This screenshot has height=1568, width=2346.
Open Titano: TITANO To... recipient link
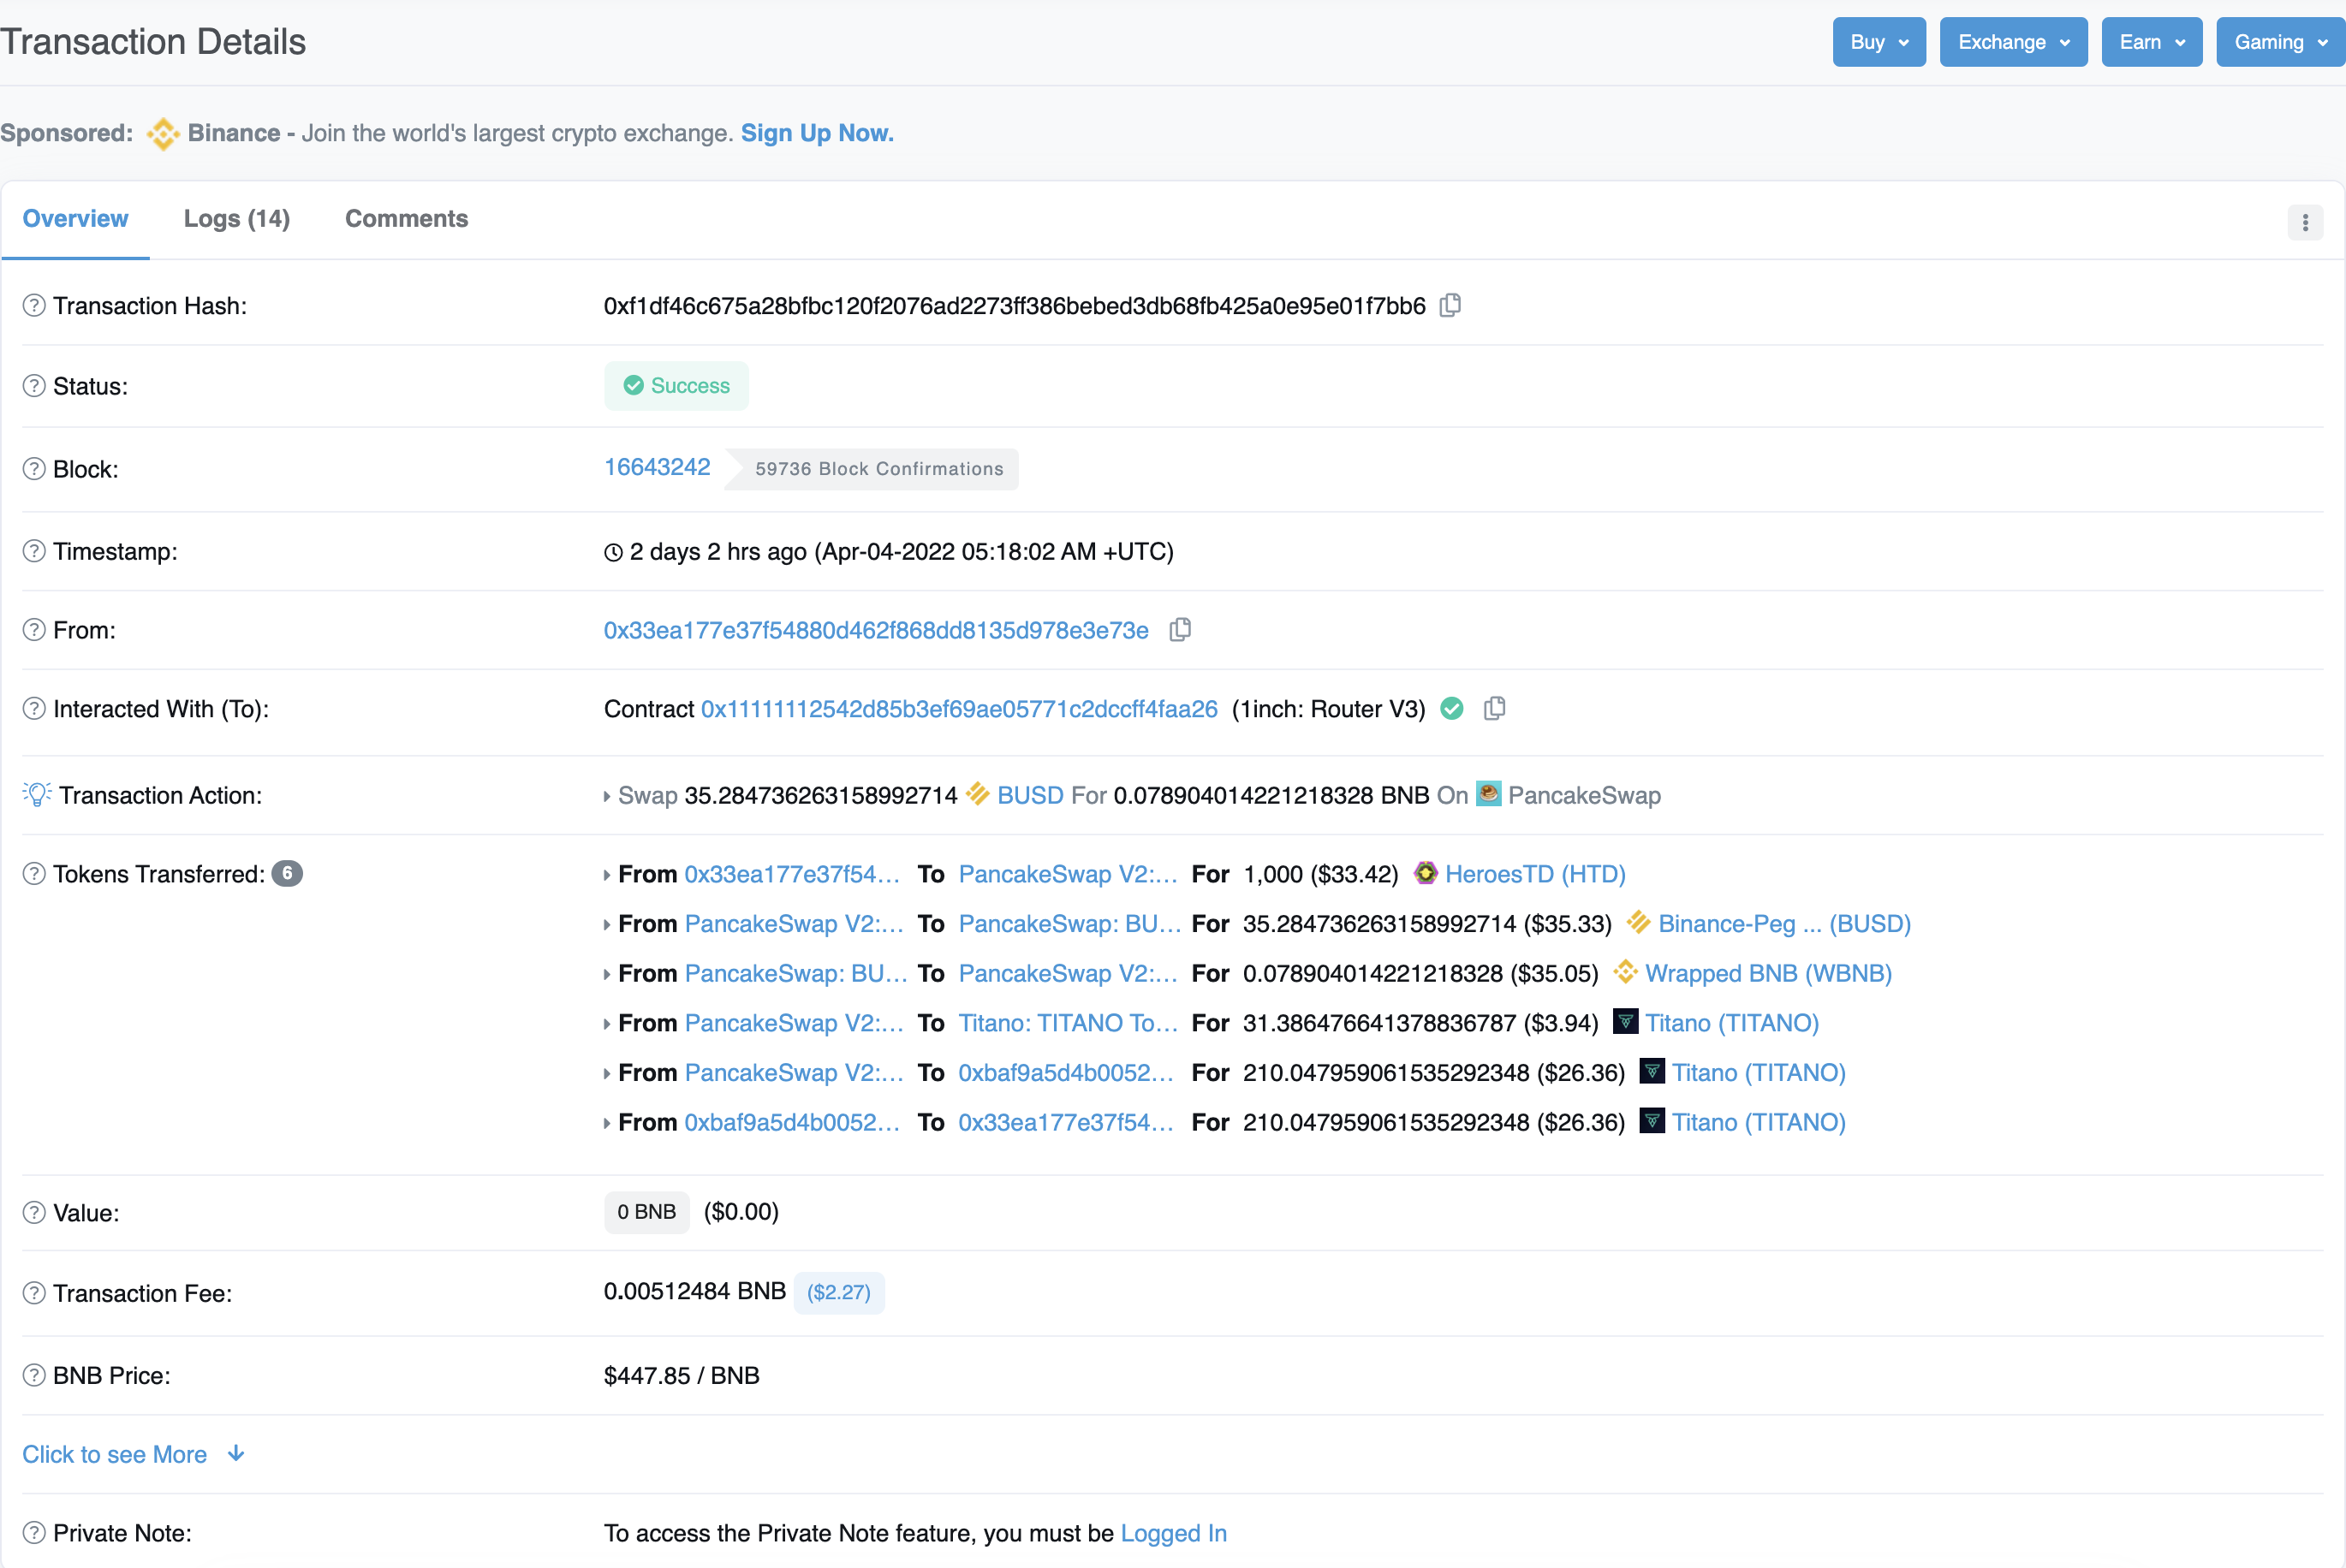tap(1069, 1023)
